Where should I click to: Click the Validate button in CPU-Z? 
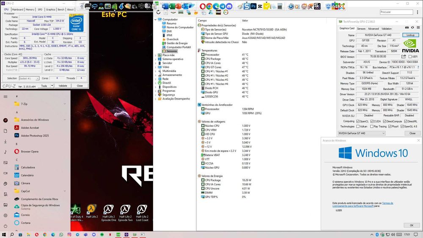click(63, 86)
